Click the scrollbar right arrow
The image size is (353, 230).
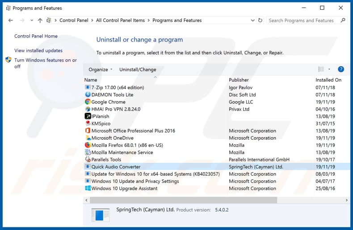(x=347, y=200)
